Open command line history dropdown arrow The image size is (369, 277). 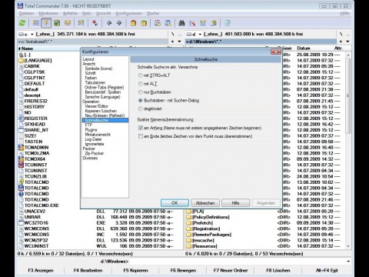(348, 262)
